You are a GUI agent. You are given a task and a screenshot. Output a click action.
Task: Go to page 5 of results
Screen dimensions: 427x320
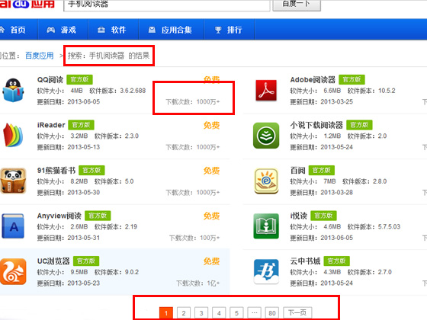pos(236,312)
